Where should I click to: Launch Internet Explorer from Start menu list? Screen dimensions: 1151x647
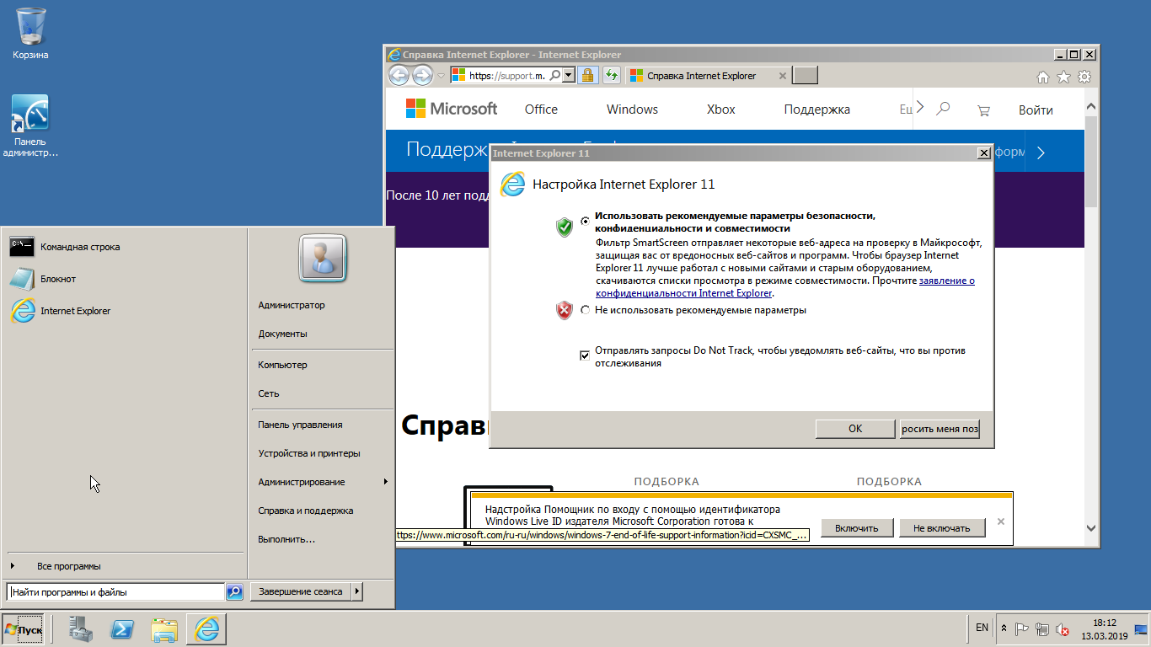tap(75, 311)
